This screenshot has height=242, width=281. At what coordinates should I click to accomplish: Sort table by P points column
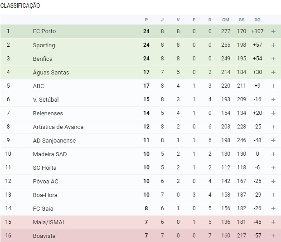[x=146, y=20]
